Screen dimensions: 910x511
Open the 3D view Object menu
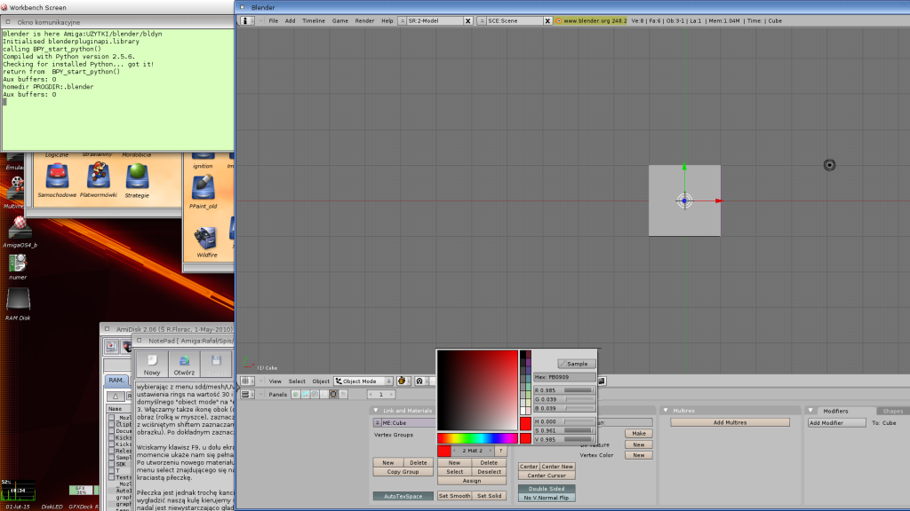coord(321,381)
